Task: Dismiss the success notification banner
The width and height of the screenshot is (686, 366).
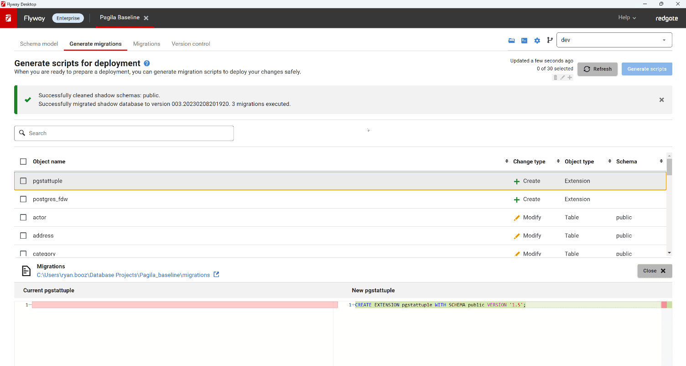Action: (x=662, y=100)
